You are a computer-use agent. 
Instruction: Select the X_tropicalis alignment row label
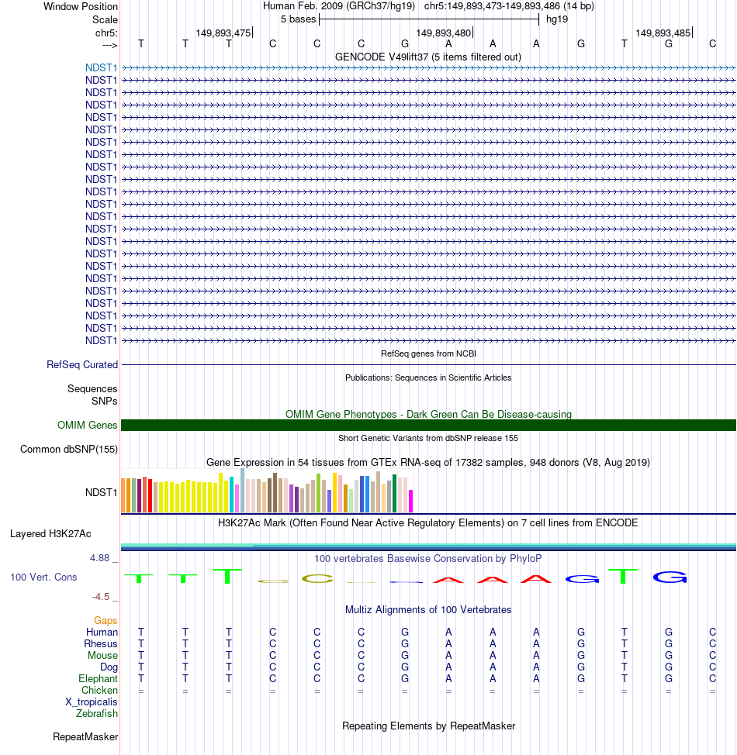(91, 702)
